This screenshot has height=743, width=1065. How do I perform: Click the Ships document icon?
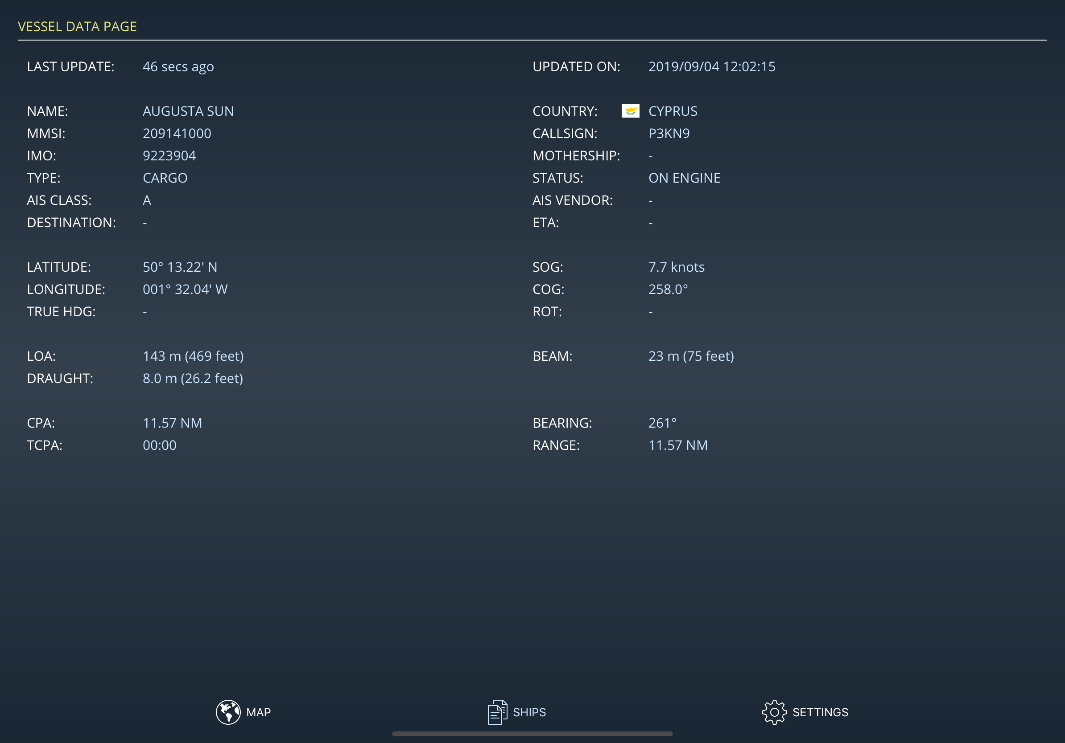pos(497,712)
